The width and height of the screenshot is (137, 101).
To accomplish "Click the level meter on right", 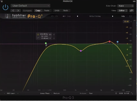I will [x=134, y=56].
